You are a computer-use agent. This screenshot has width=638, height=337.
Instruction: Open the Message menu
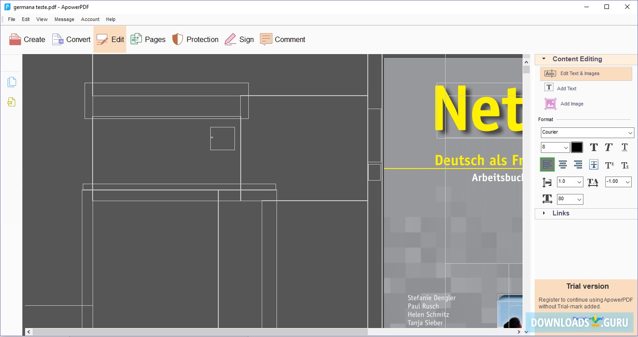[x=64, y=19]
